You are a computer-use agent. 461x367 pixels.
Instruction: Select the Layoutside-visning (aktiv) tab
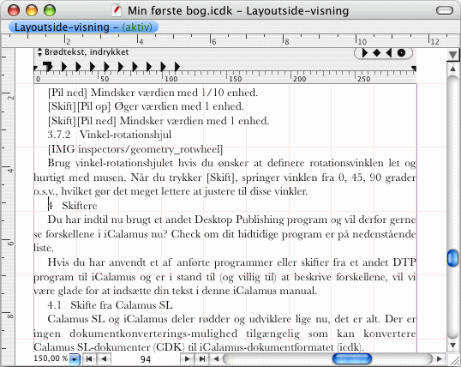(x=83, y=27)
